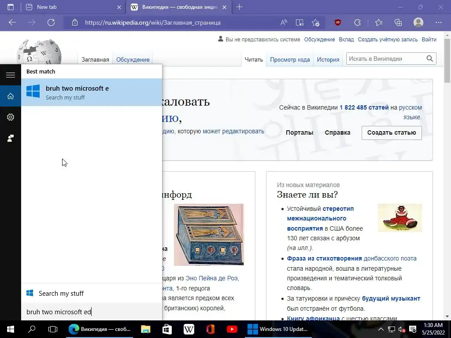
Task: Open search panel Settings gear
Action: [11, 117]
